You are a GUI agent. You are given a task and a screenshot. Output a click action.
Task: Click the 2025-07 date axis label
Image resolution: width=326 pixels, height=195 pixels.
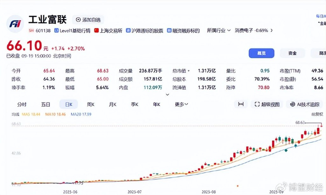pyautogui.click(x=135, y=192)
